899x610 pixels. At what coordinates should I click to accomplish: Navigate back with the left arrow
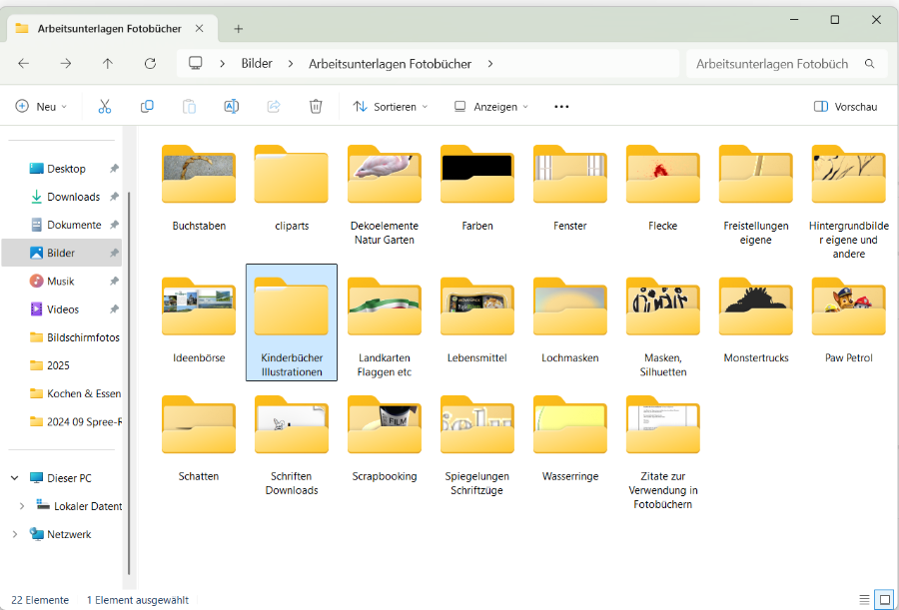(x=24, y=63)
